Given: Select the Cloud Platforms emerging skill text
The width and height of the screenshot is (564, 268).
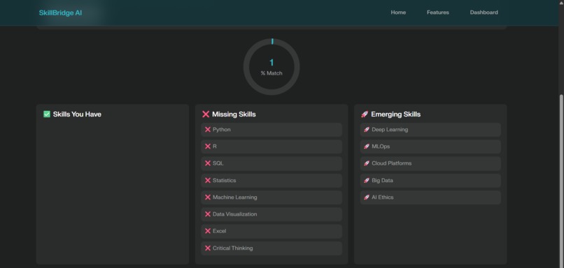Looking at the screenshot, I should [392, 163].
